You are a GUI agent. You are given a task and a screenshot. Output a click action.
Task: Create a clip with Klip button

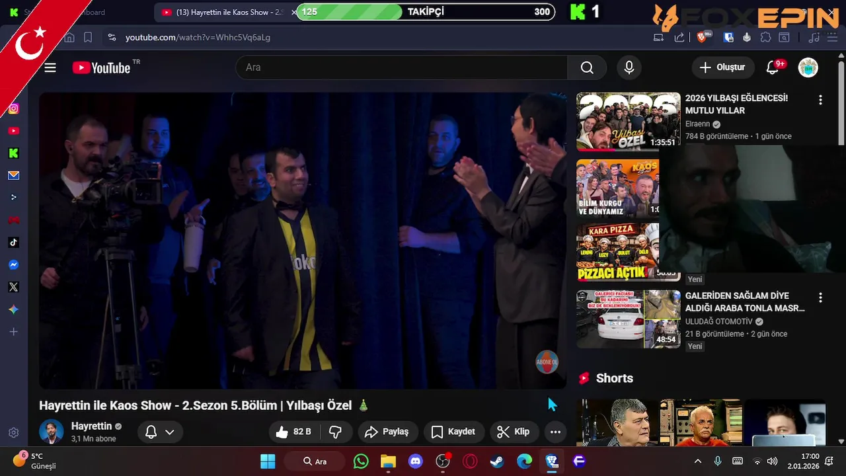[x=514, y=432]
